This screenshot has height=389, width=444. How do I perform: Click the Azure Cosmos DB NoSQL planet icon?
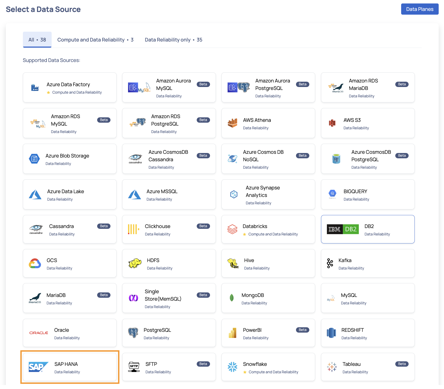(233, 159)
